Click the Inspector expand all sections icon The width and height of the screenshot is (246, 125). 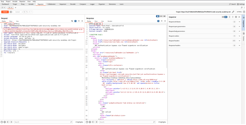pos(229,17)
